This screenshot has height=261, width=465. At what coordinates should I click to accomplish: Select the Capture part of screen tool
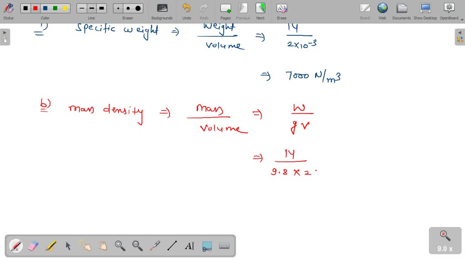pyautogui.click(x=207, y=246)
